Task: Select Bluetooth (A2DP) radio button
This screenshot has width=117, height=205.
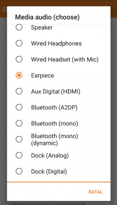Action: 19,107
